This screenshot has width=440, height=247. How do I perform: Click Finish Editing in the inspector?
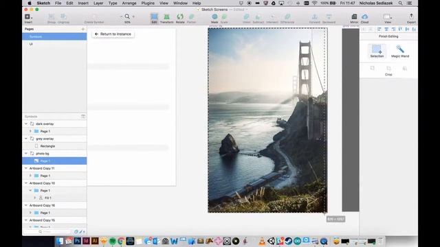click(388, 36)
